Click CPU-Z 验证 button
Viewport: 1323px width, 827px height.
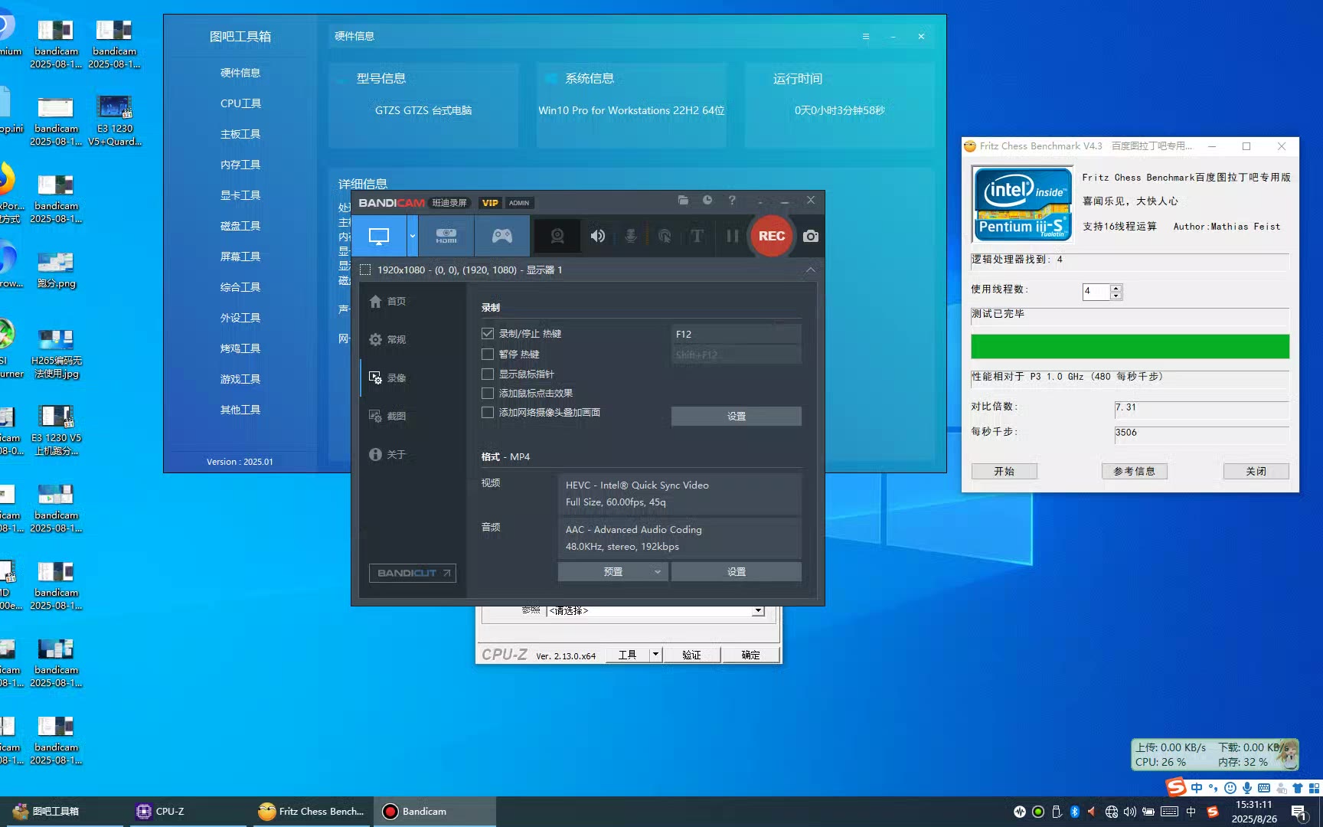click(691, 655)
